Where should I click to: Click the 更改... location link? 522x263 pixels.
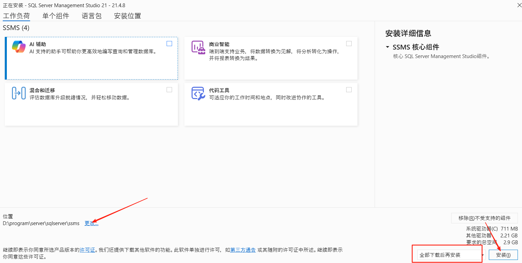pos(92,223)
